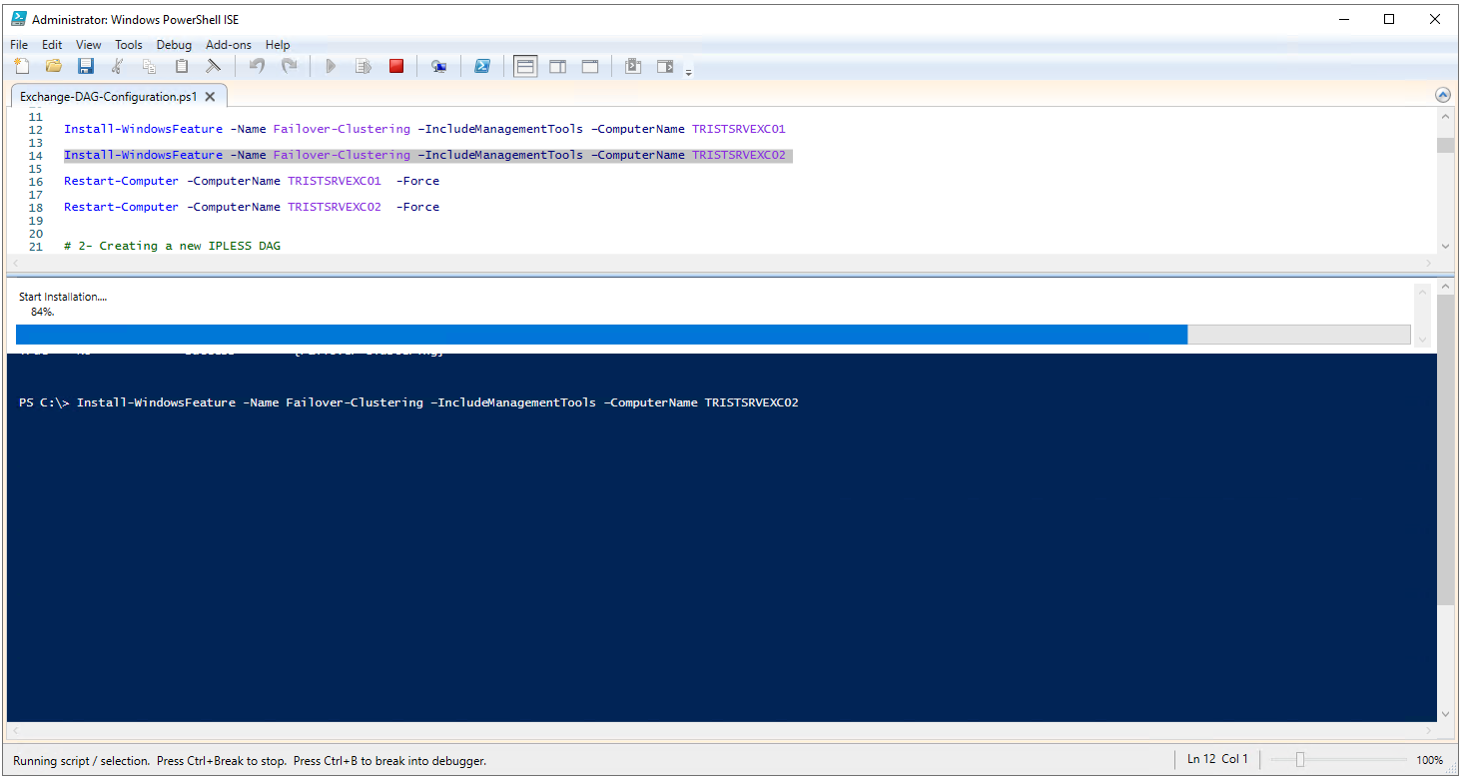Maximize the script pane layout icon
The width and height of the screenshot is (1459, 776).
click(x=589, y=66)
